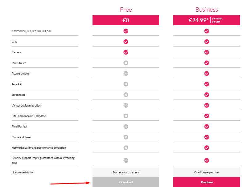Click the IMEI and Android ID update label
The height and width of the screenshot is (190, 247).
click(29, 116)
